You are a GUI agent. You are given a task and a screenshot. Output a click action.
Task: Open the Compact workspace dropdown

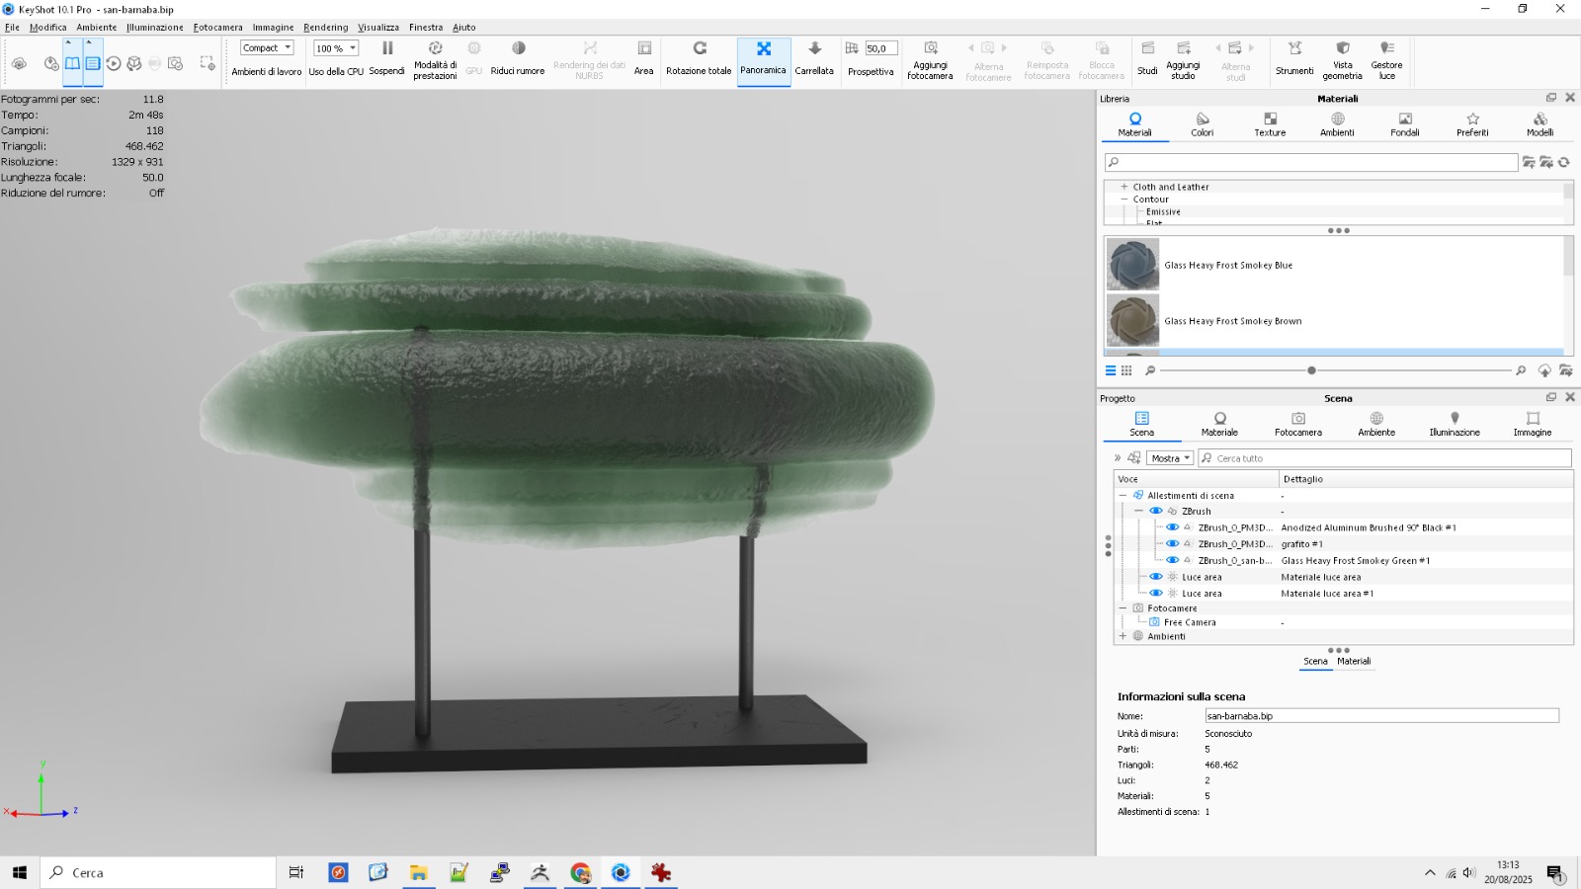pyautogui.click(x=267, y=47)
